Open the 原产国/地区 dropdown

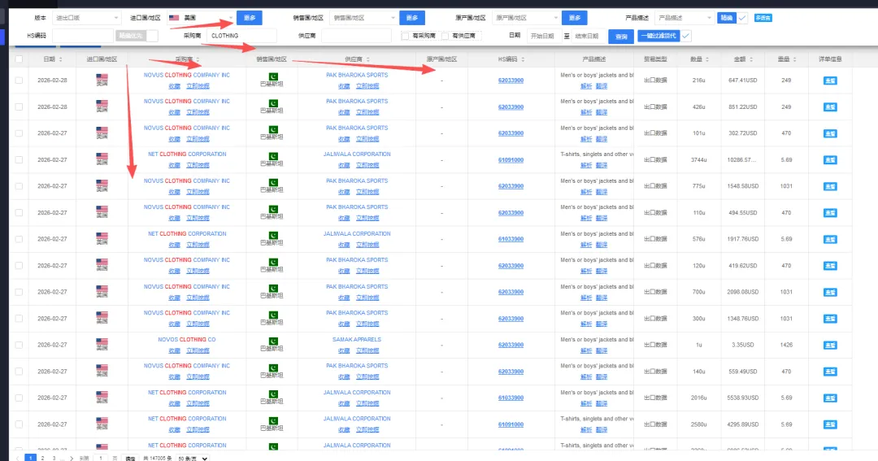[x=526, y=18]
